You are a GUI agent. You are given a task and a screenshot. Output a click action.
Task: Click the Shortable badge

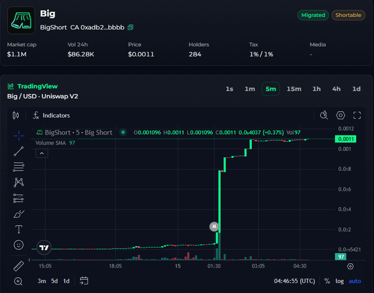coord(348,15)
